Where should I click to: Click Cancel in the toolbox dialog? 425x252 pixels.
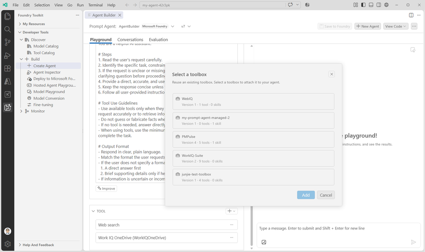pyautogui.click(x=326, y=195)
